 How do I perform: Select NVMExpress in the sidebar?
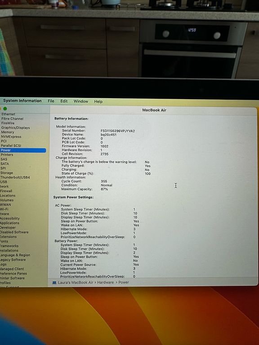click(x=11, y=137)
